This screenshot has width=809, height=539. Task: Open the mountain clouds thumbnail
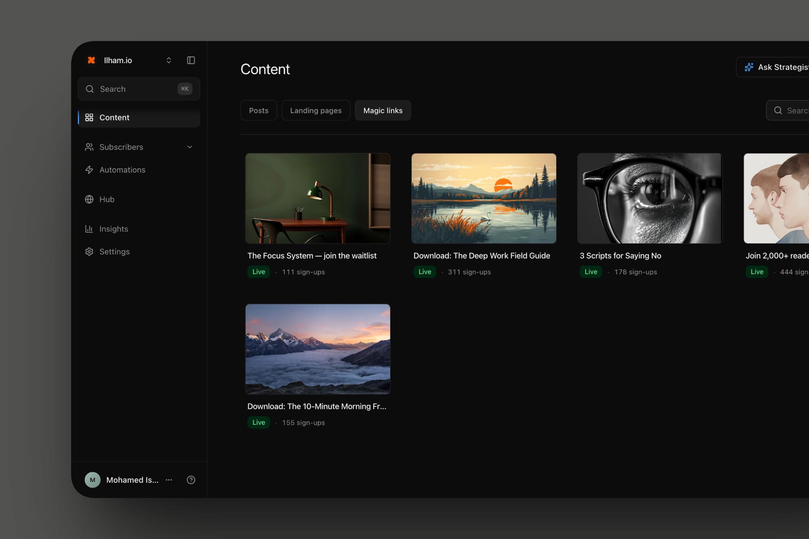[x=318, y=349]
